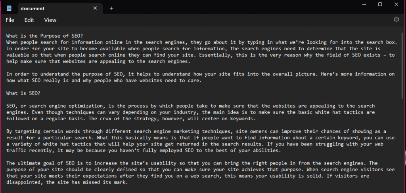Close the Notepad window
The image size is (406, 193).
(x=397, y=4)
